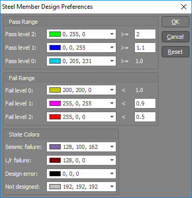The height and width of the screenshot is (198, 192).
Task: Open L/r failure color dropdown arrow
Action: [x=112, y=160]
